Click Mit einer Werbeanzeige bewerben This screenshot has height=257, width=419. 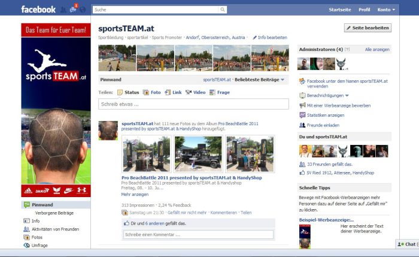pyautogui.click(x=339, y=105)
